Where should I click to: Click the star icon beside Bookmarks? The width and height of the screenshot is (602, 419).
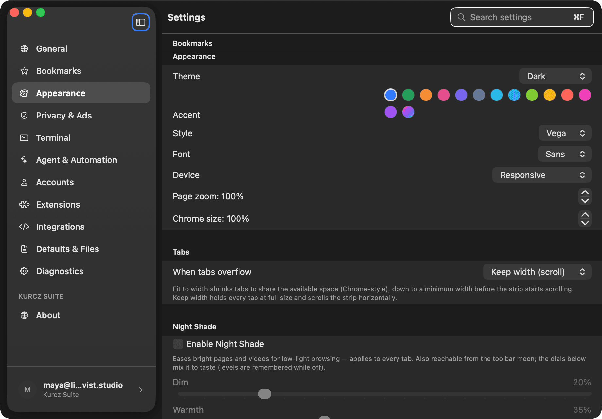(24, 71)
